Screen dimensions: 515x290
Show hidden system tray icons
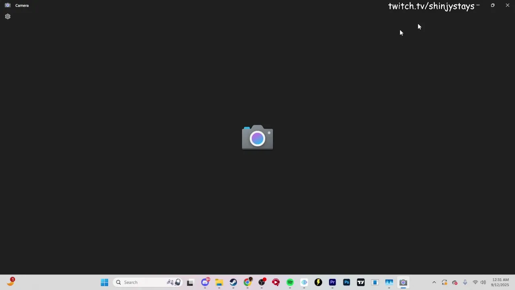coord(434,282)
